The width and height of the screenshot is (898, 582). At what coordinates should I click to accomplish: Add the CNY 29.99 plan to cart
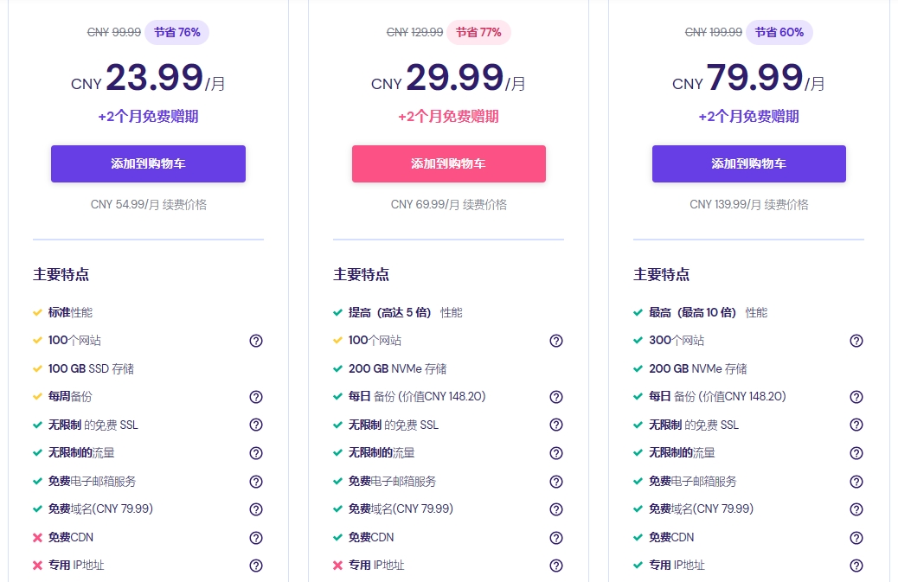tap(448, 163)
